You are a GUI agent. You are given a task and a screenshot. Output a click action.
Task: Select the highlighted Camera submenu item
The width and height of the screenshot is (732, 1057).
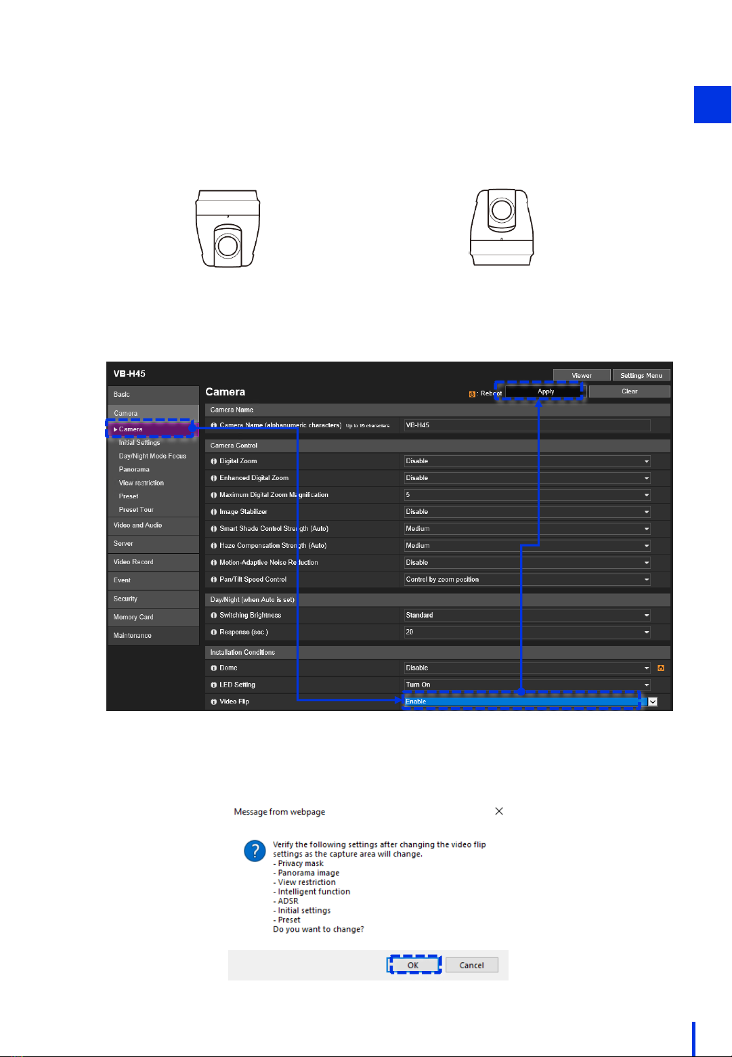click(x=153, y=429)
